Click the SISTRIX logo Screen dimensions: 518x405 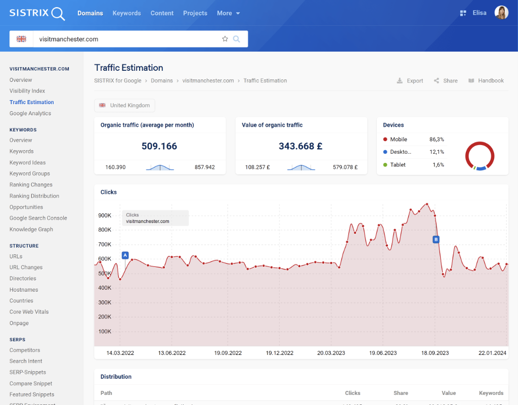(x=37, y=13)
